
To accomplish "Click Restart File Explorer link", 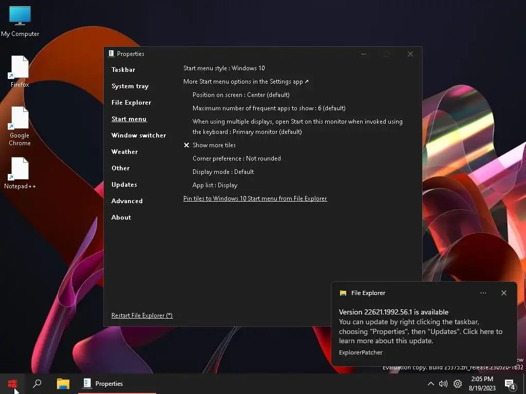I will click(142, 316).
